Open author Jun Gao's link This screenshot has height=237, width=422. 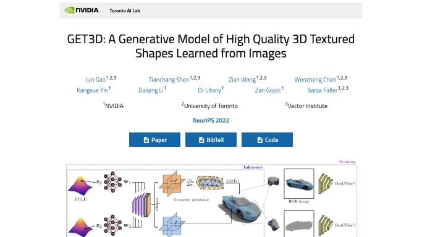[x=96, y=80]
